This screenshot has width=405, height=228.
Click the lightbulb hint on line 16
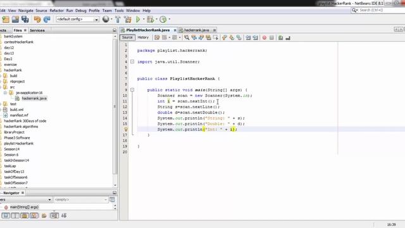tap(125, 129)
